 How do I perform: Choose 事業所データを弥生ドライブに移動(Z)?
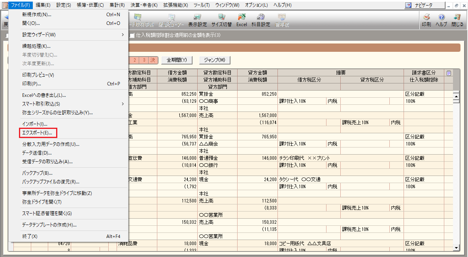[74, 193]
